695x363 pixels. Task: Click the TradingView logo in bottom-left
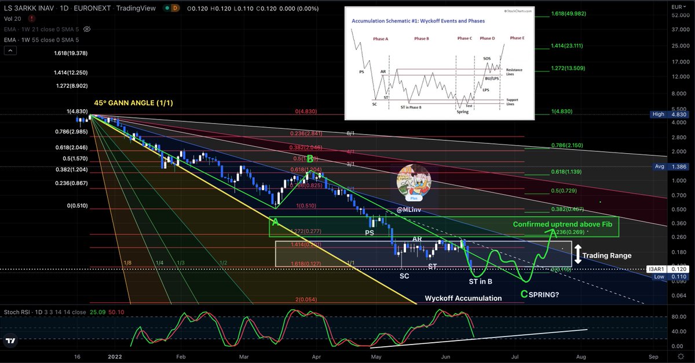(9, 341)
